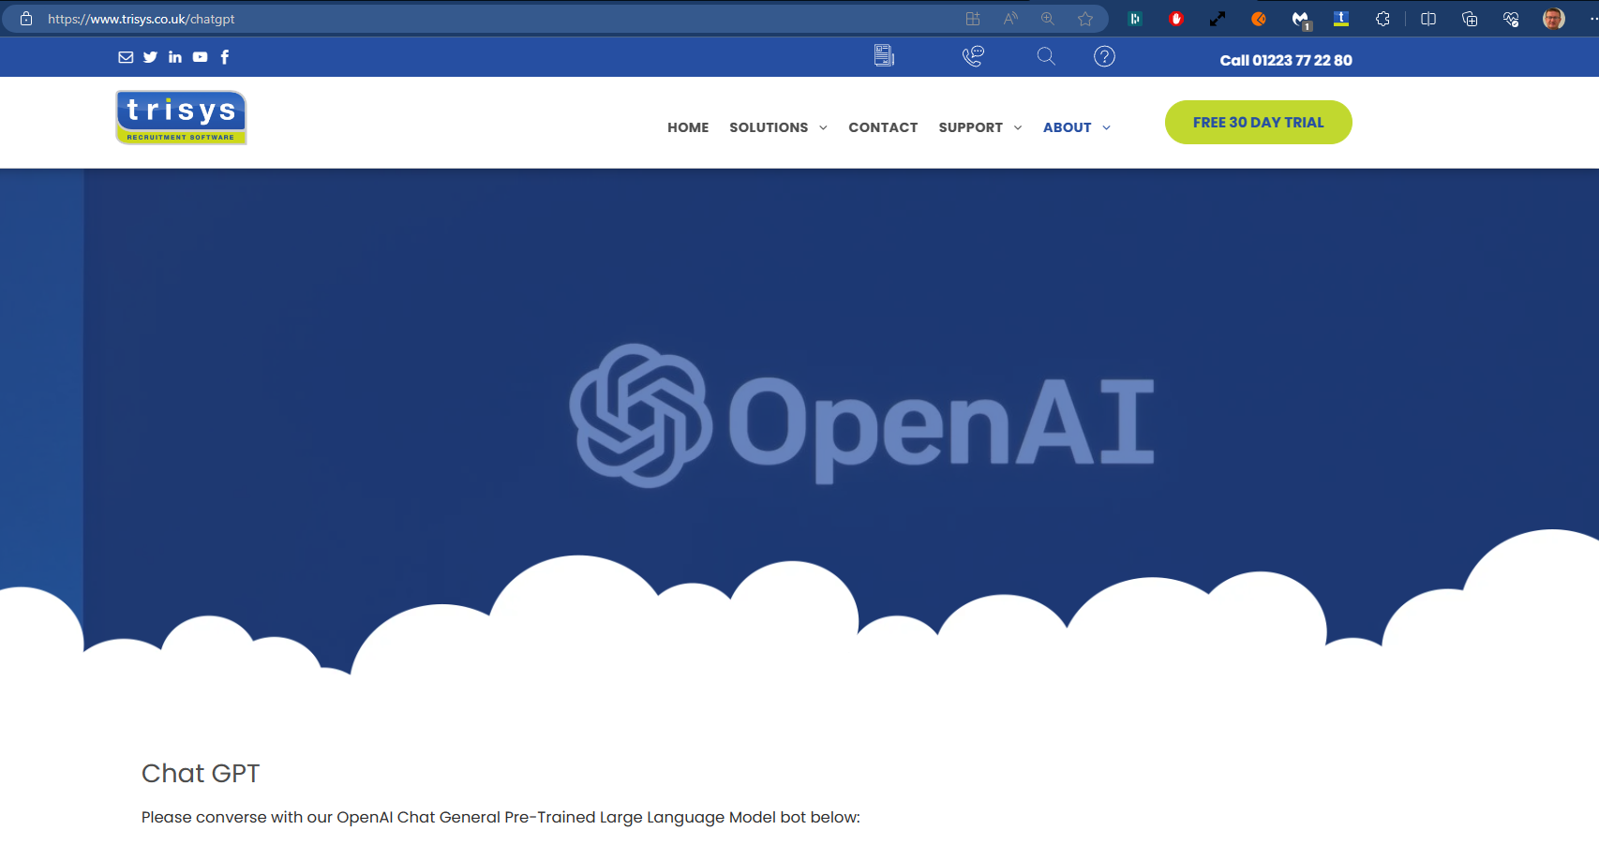Open the Contact menu item
Screen dimensions: 1599x845
click(883, 127)
